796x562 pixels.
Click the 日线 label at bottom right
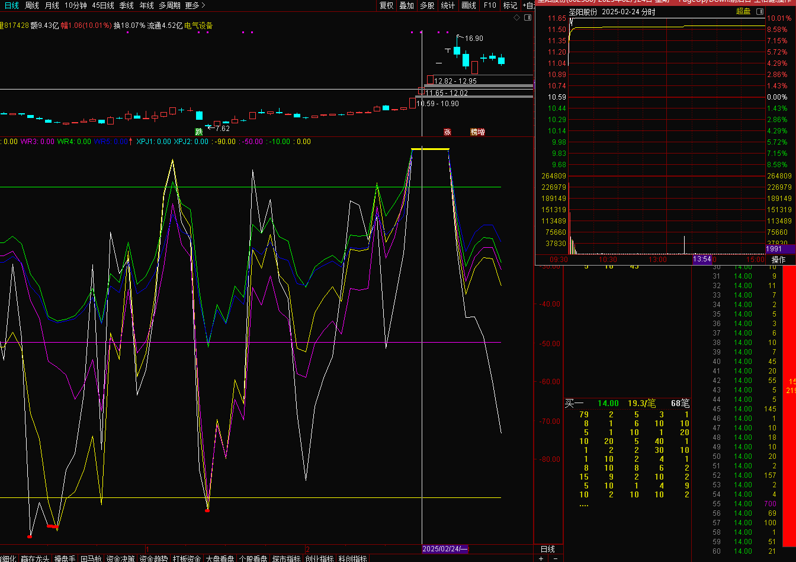coord(548,549)
